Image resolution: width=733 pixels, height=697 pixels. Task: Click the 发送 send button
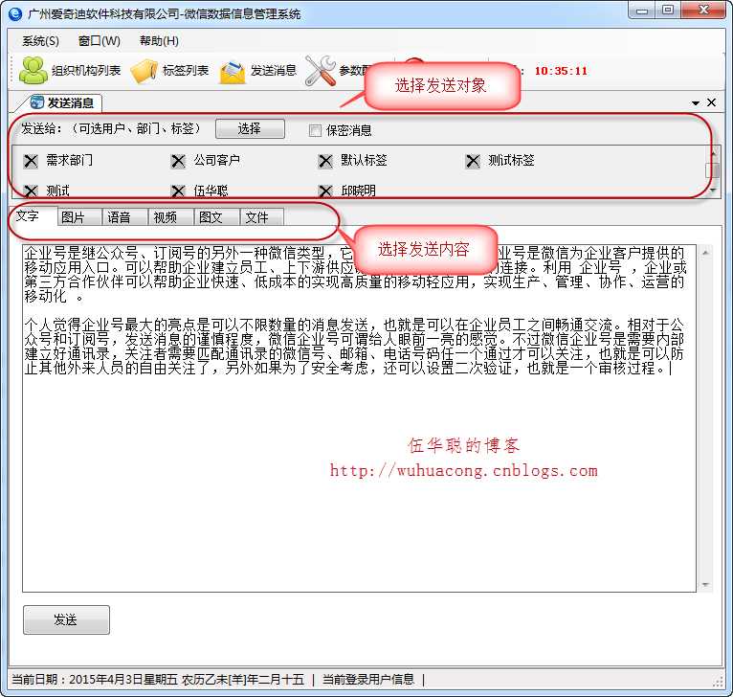pos(66,619)
